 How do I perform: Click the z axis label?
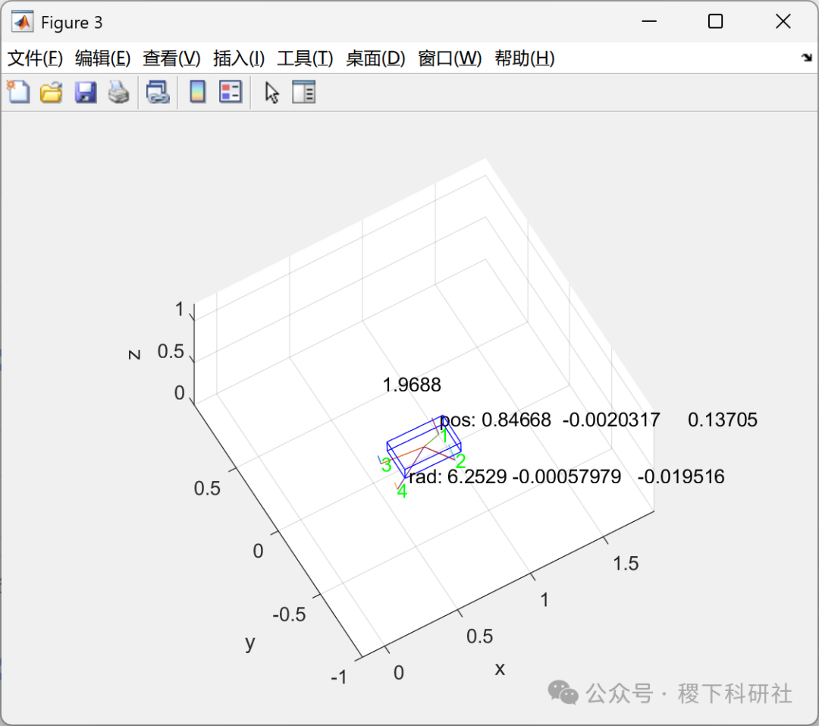[x=134, y=354]
